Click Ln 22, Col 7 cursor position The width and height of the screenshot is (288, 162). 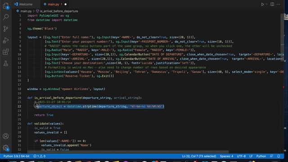pos(199,156)
